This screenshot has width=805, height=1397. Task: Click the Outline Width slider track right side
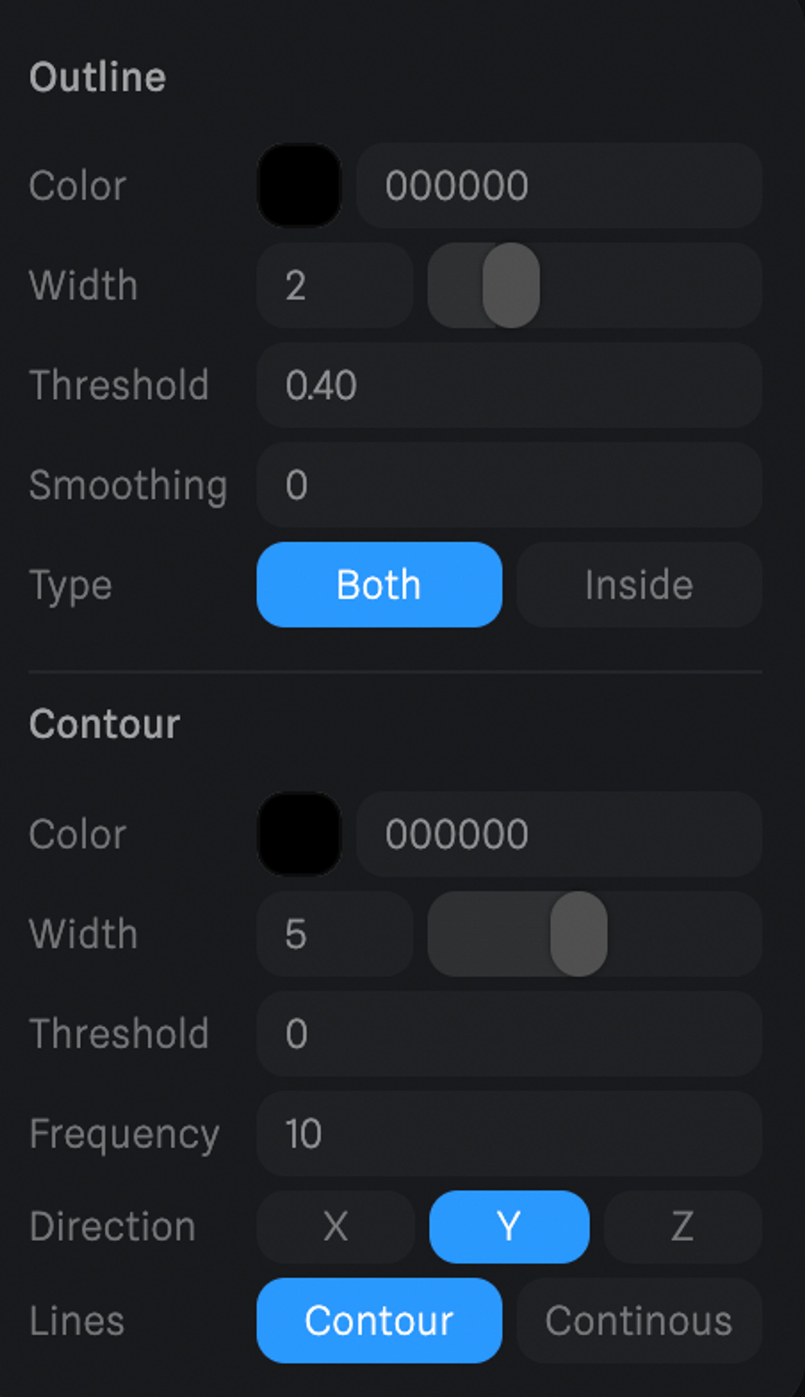(663, 286)
